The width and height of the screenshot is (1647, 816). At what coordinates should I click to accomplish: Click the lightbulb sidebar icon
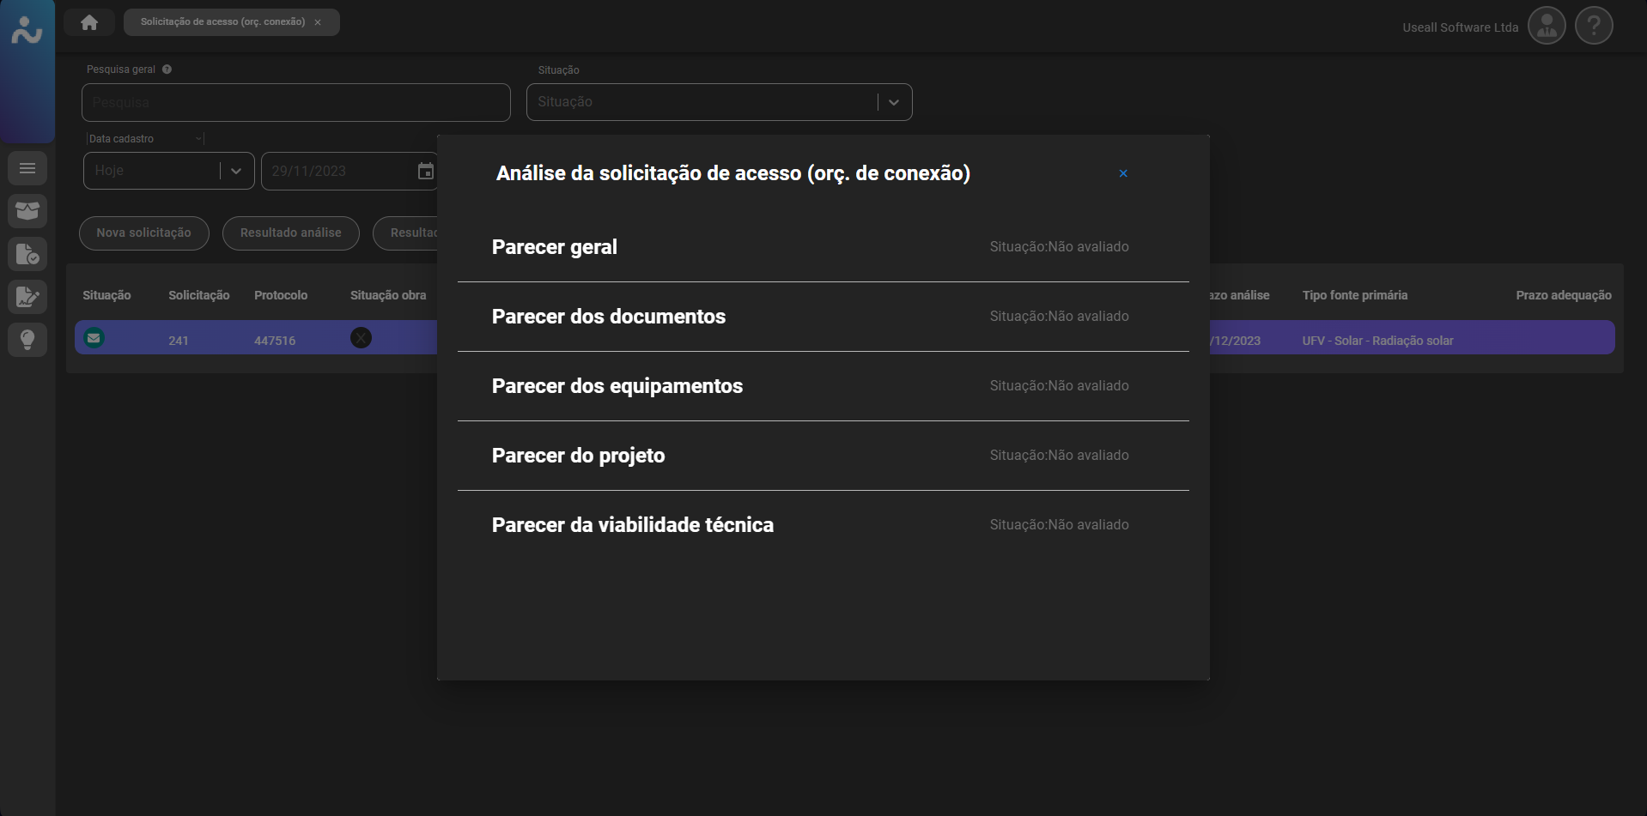click(x=27, y=340)
